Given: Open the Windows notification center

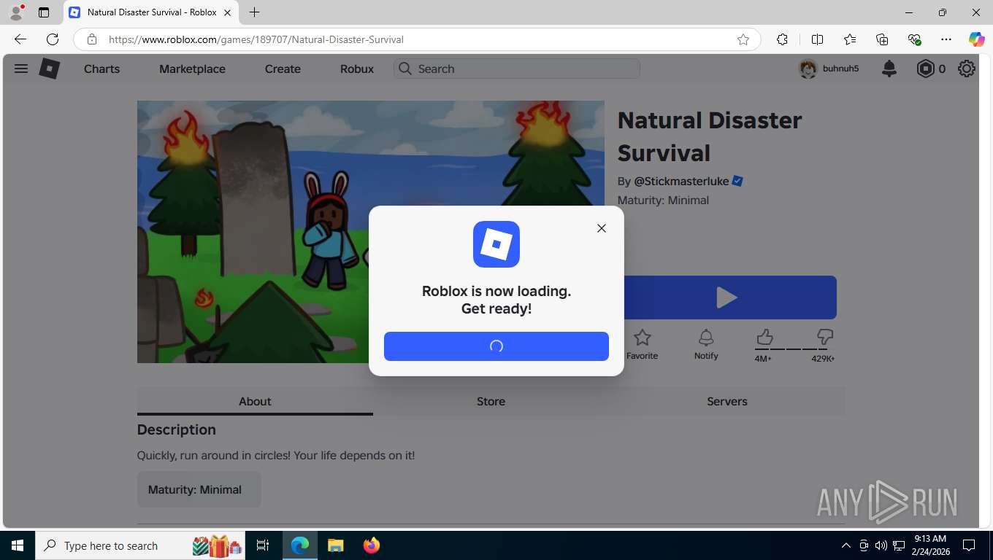Looking at the screenshot, I should (969, 545).
